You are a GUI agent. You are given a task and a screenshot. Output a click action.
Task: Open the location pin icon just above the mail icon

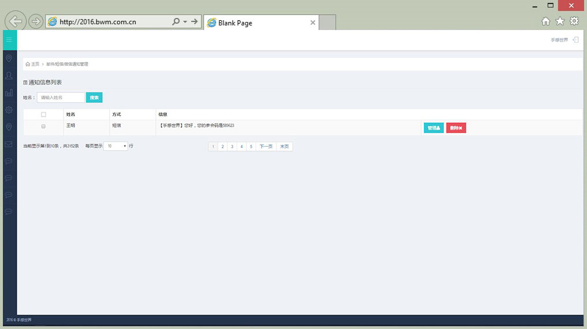coord(9,127)
